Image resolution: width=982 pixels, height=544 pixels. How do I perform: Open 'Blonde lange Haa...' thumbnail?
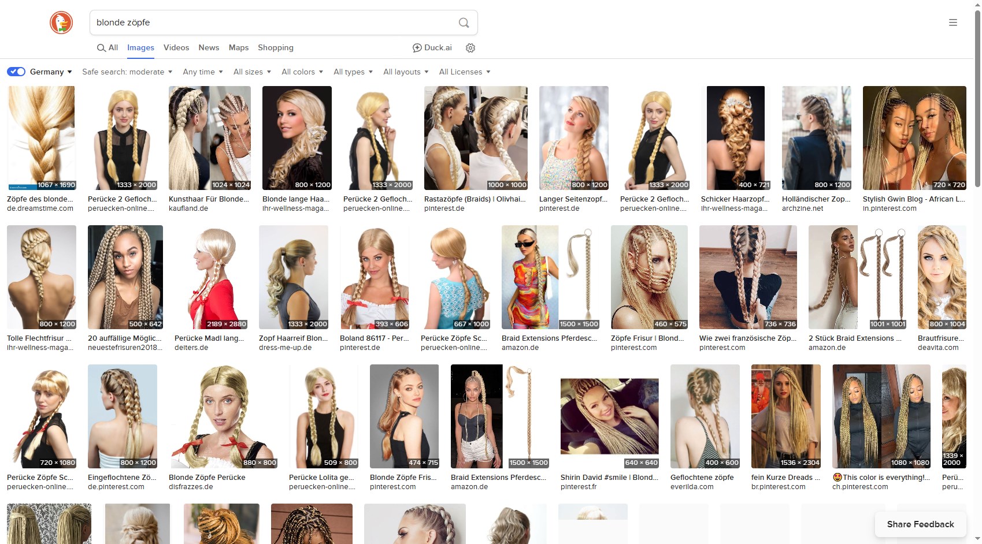(297, 138)
